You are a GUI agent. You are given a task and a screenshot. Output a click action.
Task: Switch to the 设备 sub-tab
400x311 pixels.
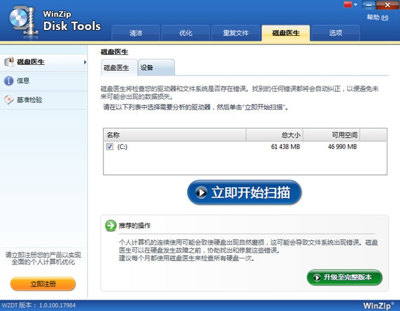[156, 67]
